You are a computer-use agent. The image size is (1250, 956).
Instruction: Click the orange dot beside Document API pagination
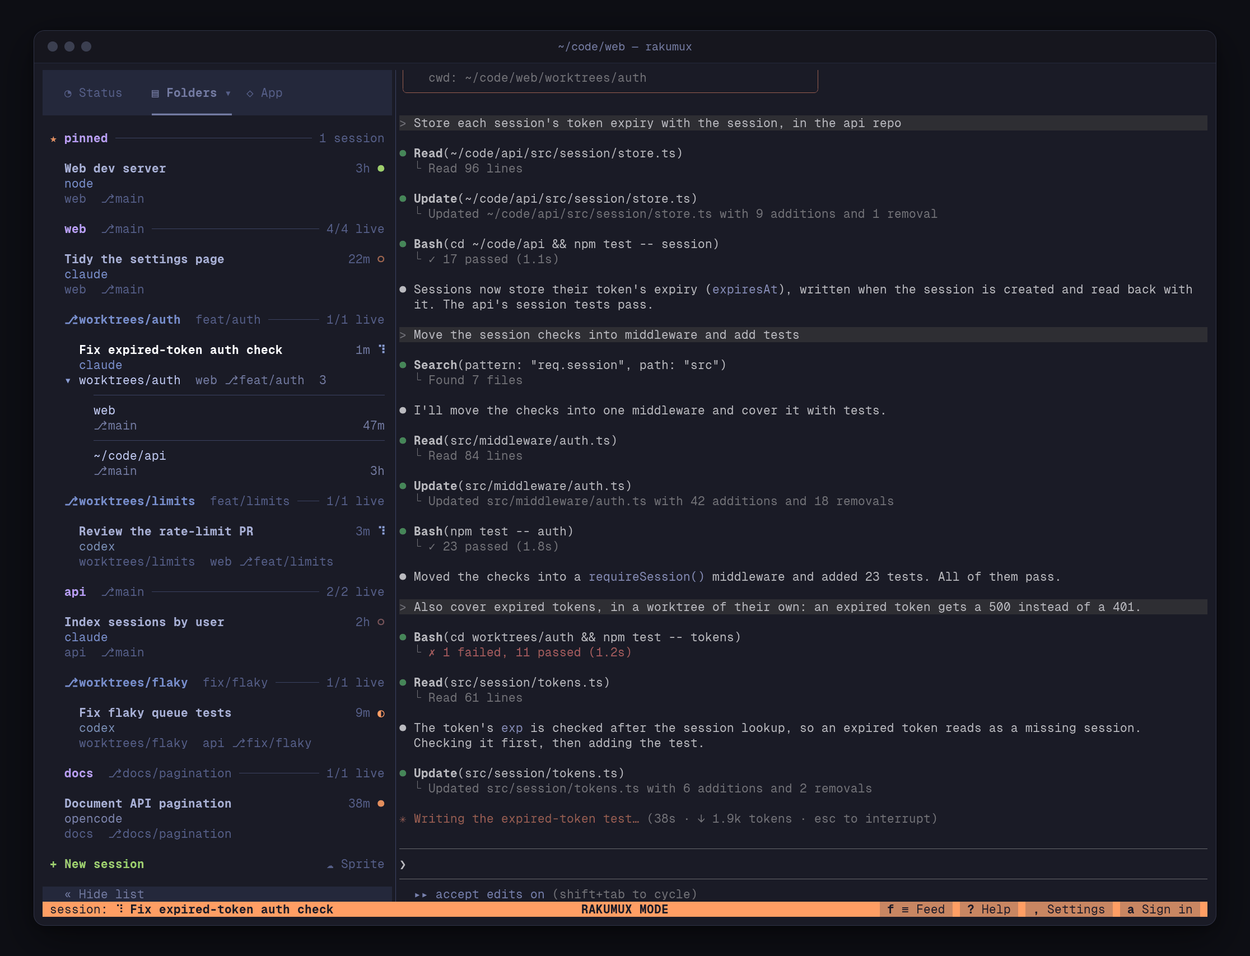381,804
